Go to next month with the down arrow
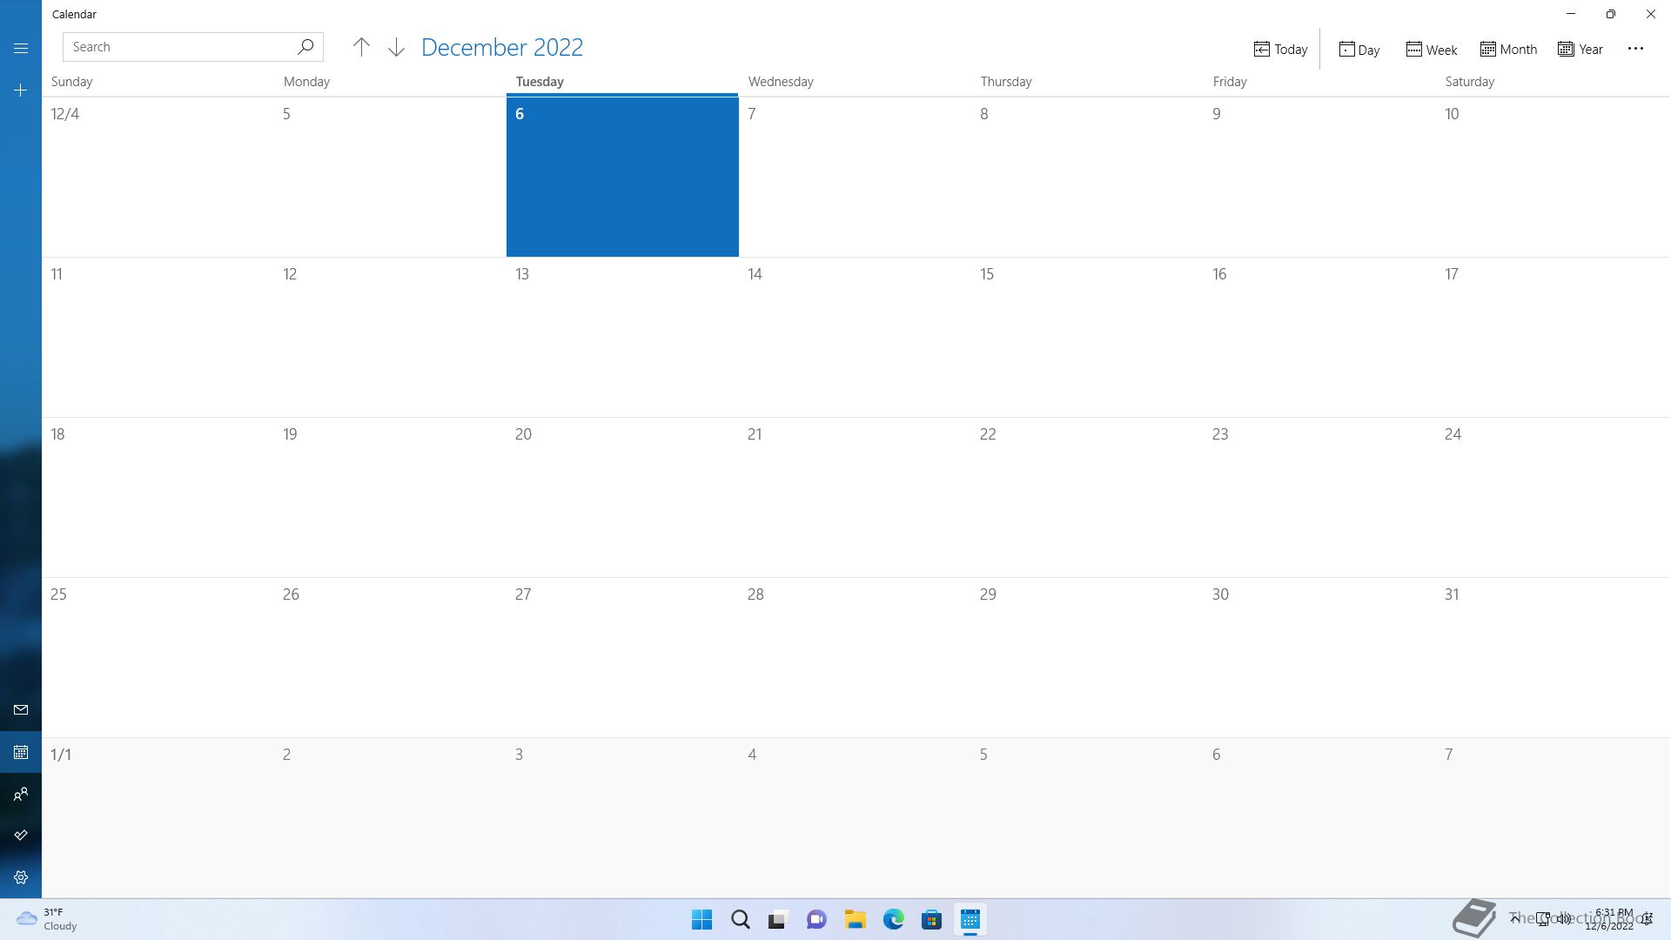Viewport: 1671px width, 940px height. (396, 47)
